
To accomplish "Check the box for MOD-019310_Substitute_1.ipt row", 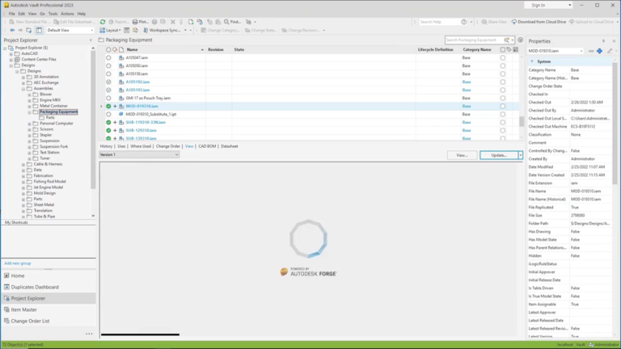I will (x=503, y=114).
